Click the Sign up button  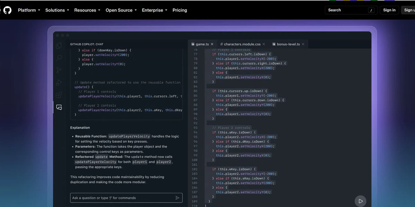click(x=408, y=10)
